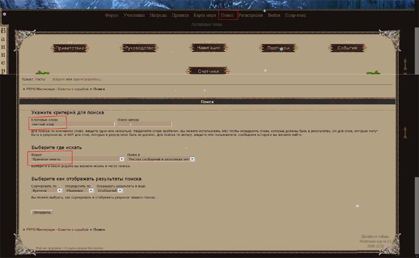Click the Выберите где искать heading
Image resolution: width=419 pixels, height=258 pixels.
coord(57,147)
